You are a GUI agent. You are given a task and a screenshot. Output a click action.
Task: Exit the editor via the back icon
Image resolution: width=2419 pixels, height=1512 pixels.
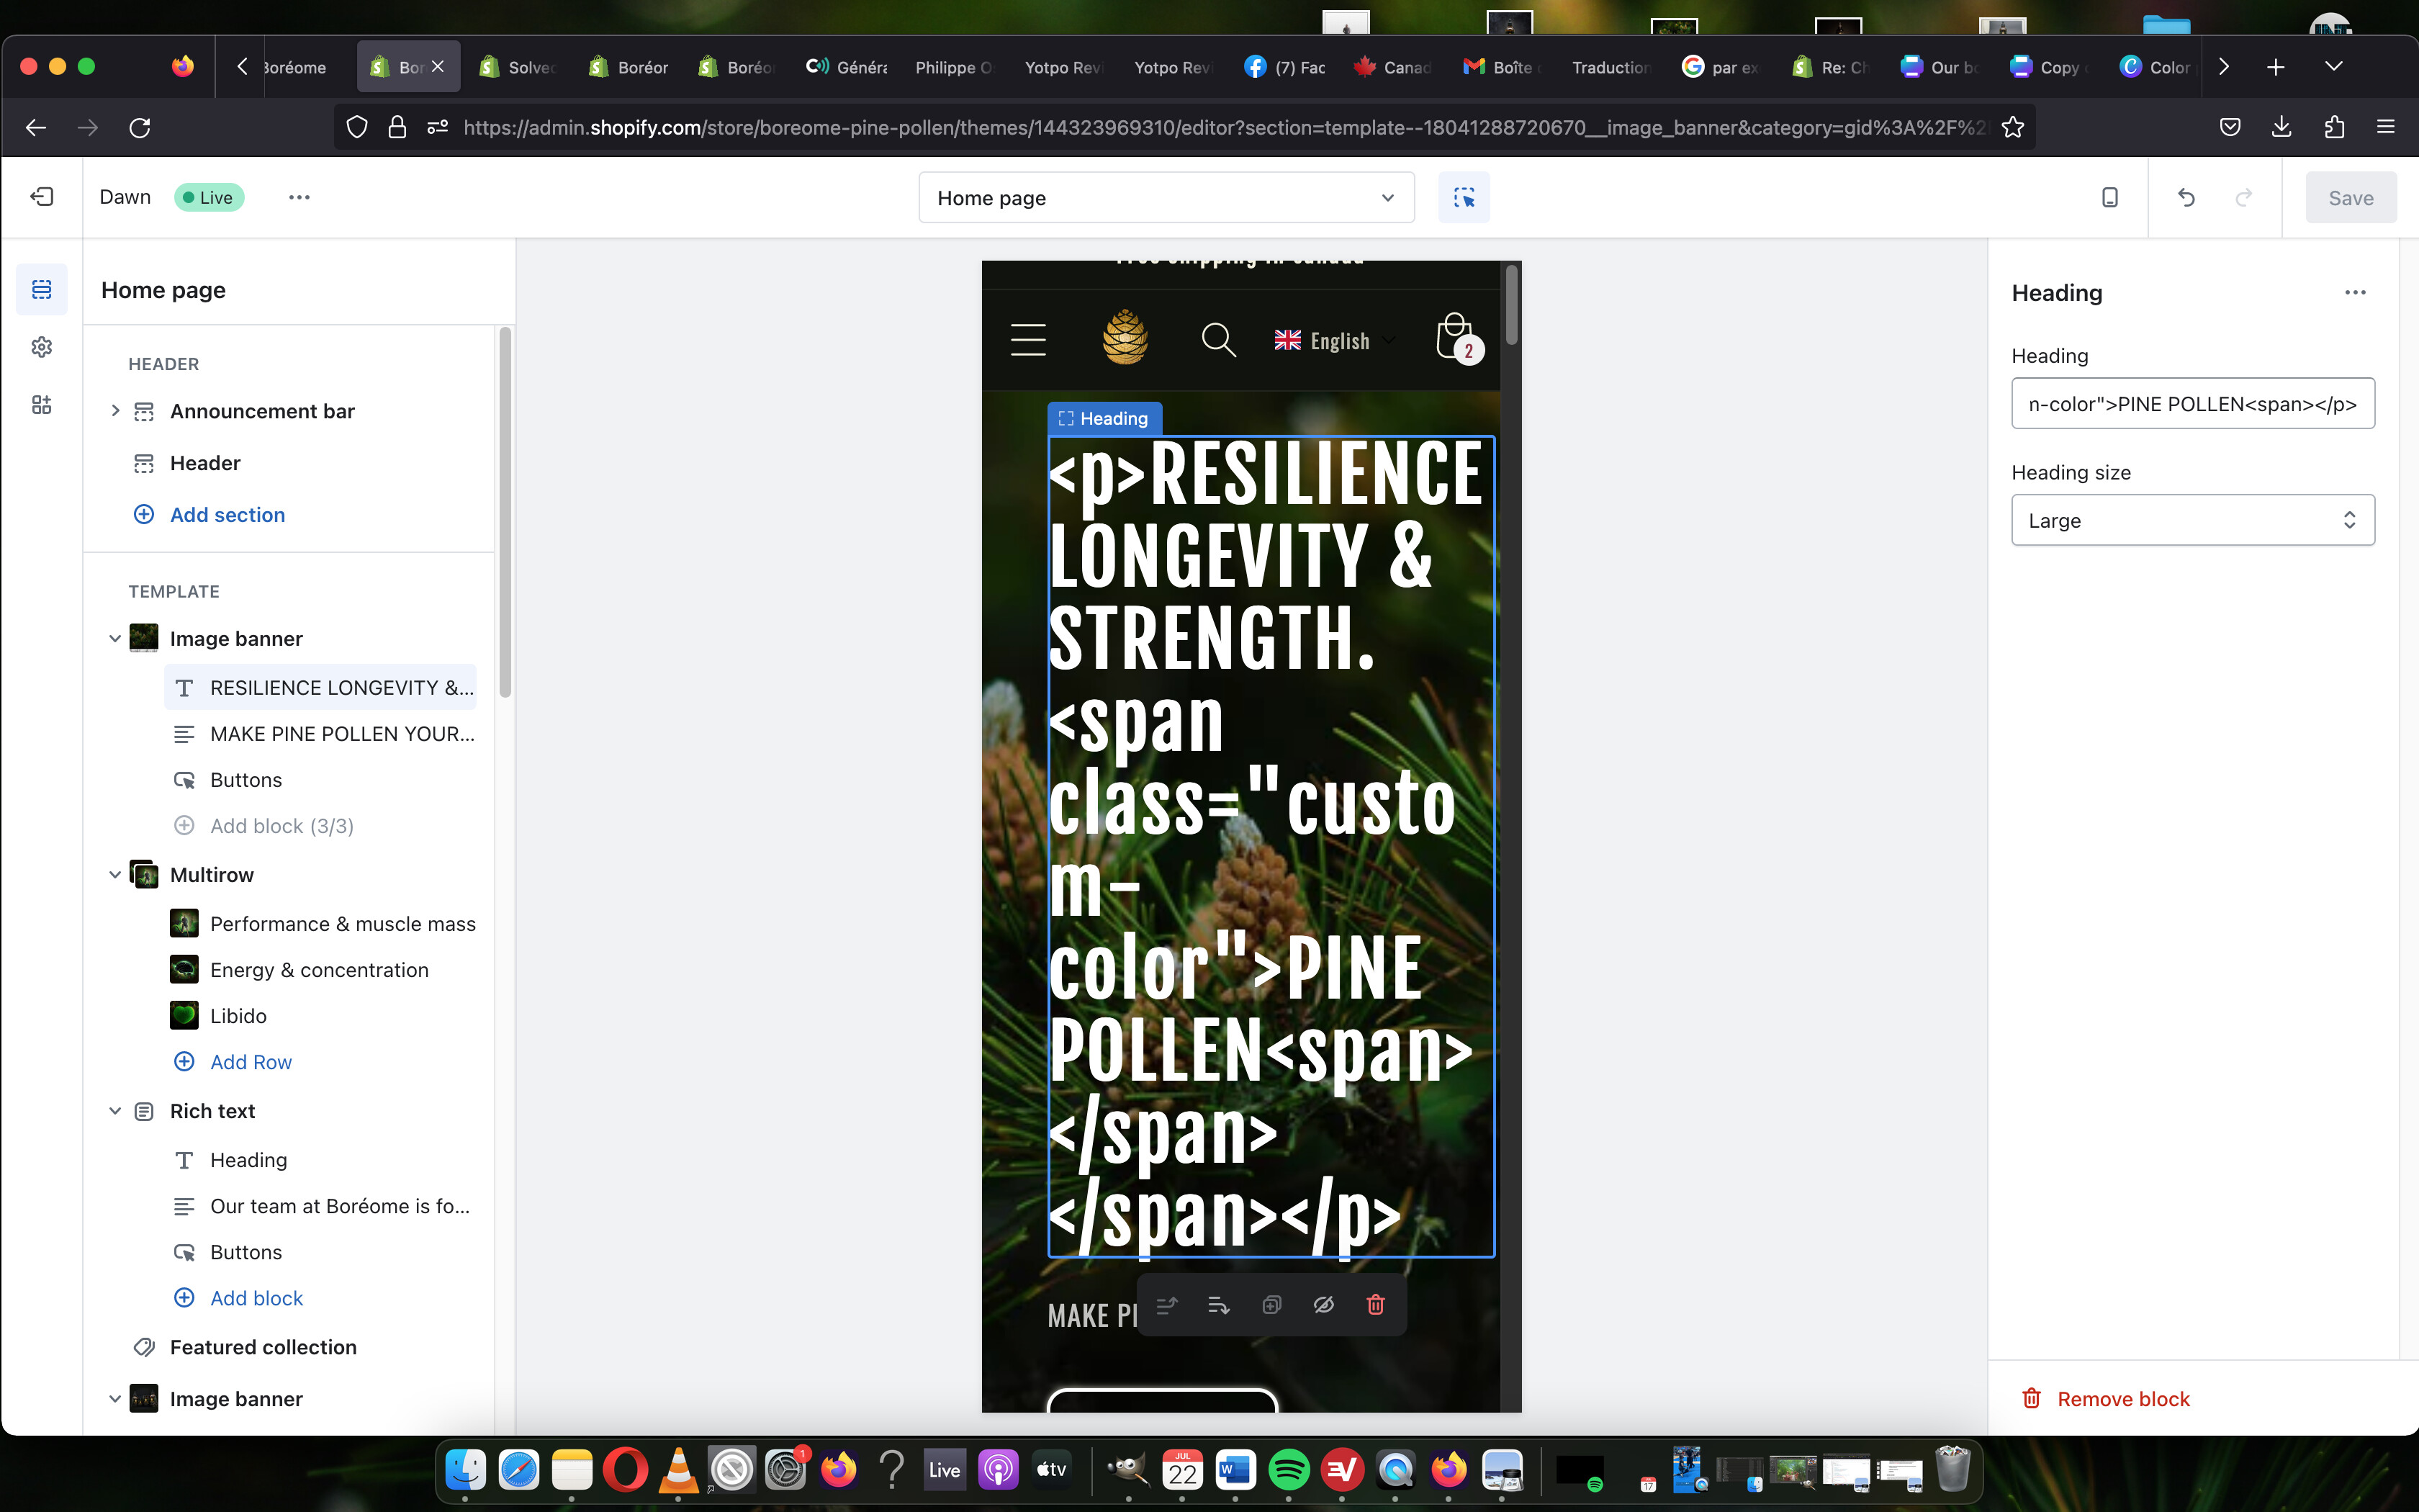point(42,197)
